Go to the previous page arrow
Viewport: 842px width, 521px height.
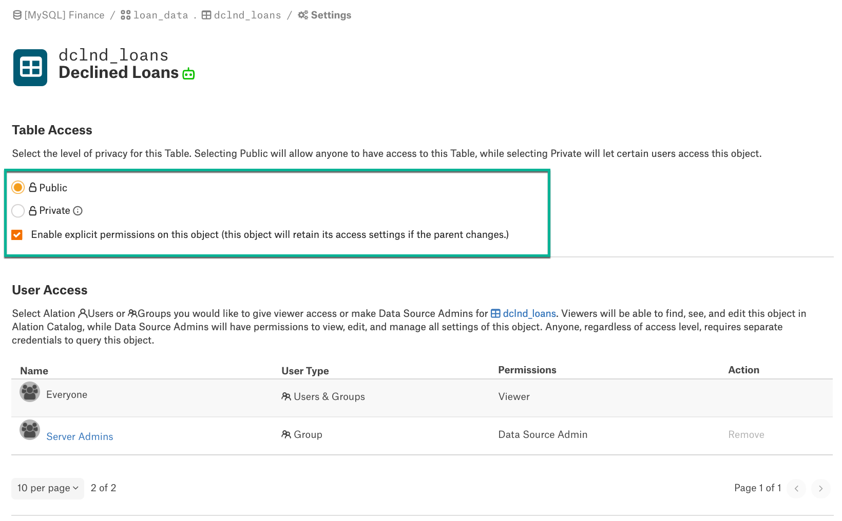coord(796,488)
